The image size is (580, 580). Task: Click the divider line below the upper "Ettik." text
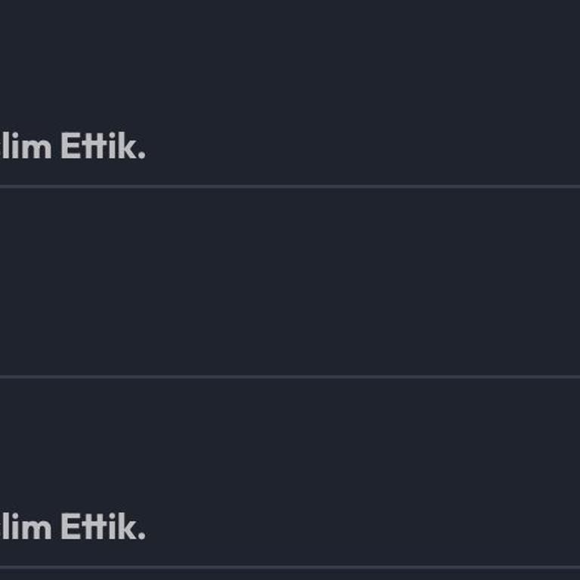tap(290, 186)
